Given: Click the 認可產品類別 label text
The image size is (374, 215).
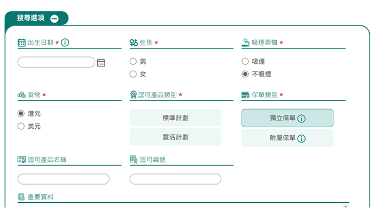Looking at the screenshot, I should [158, 95].
